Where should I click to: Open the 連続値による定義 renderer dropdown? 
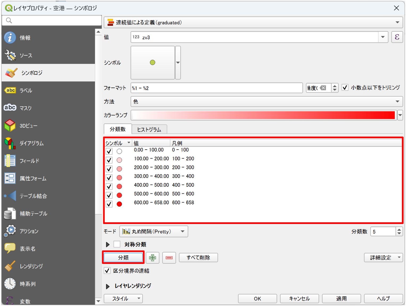[253, 22]
